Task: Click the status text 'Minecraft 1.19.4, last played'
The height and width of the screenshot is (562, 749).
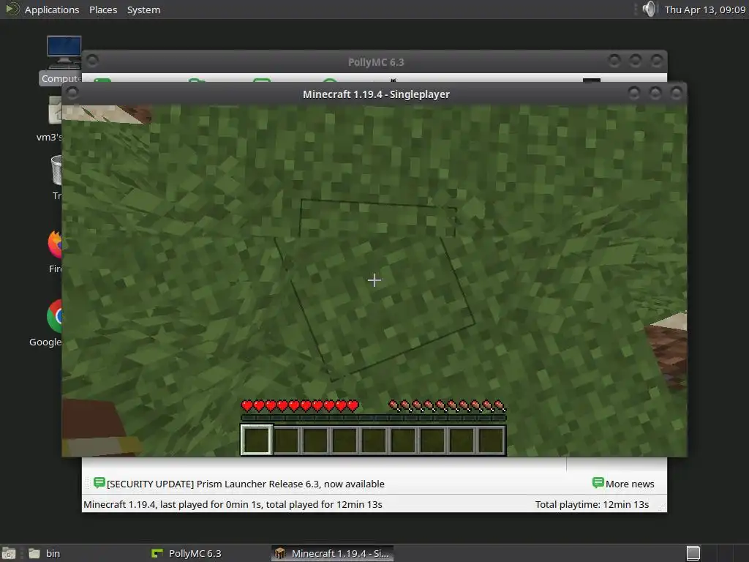Action: 233,505
